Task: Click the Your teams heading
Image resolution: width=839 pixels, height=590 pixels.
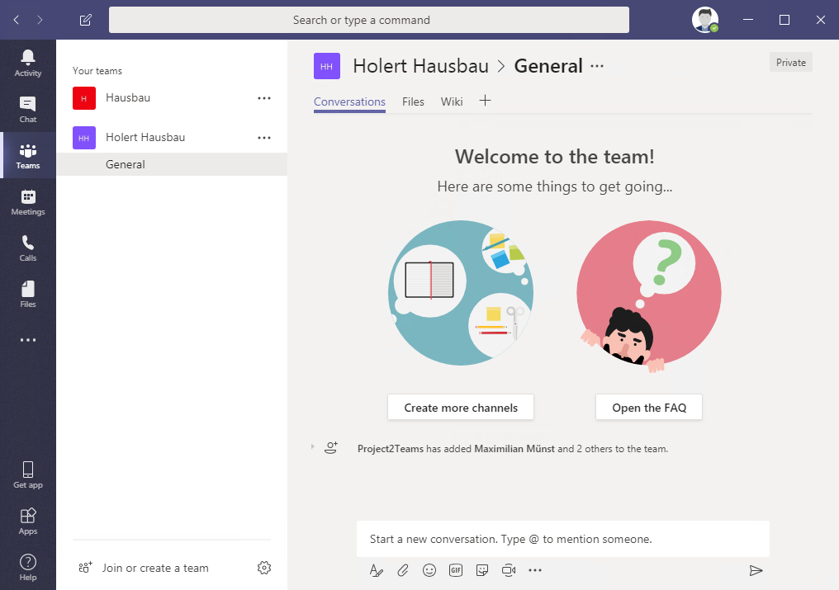Action: [x=97, y=71]
